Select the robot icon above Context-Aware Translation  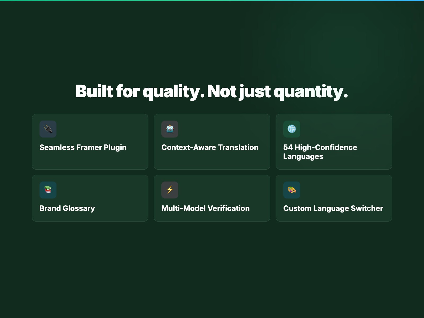(x=170, y=129)
